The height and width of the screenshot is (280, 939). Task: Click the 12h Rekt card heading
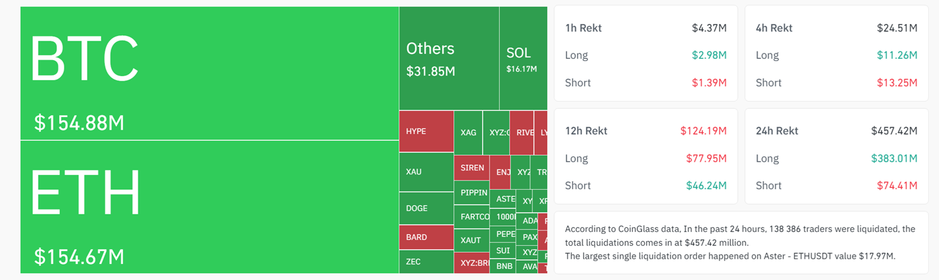586,131
